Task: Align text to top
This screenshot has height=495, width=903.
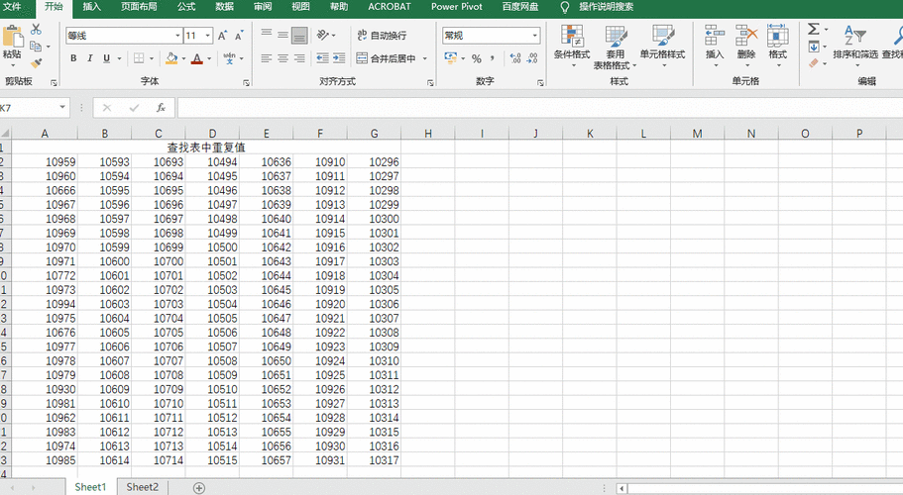Action: click(266, 35)
